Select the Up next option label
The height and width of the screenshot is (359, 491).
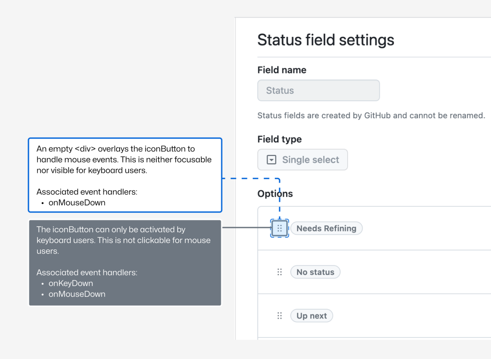tap(312, 316)
